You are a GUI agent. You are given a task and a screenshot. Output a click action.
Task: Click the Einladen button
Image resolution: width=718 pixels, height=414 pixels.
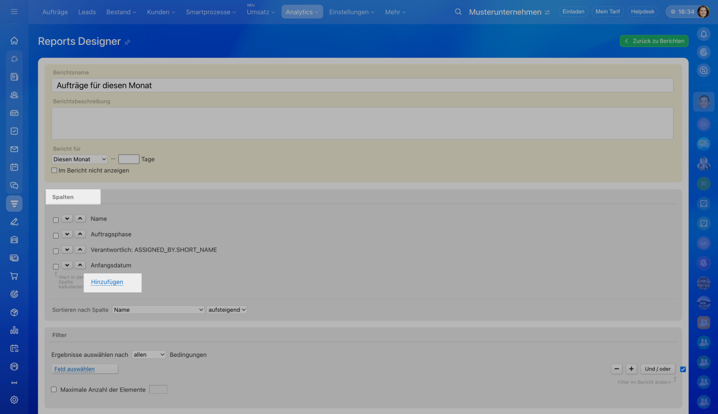tap(573, 12)
